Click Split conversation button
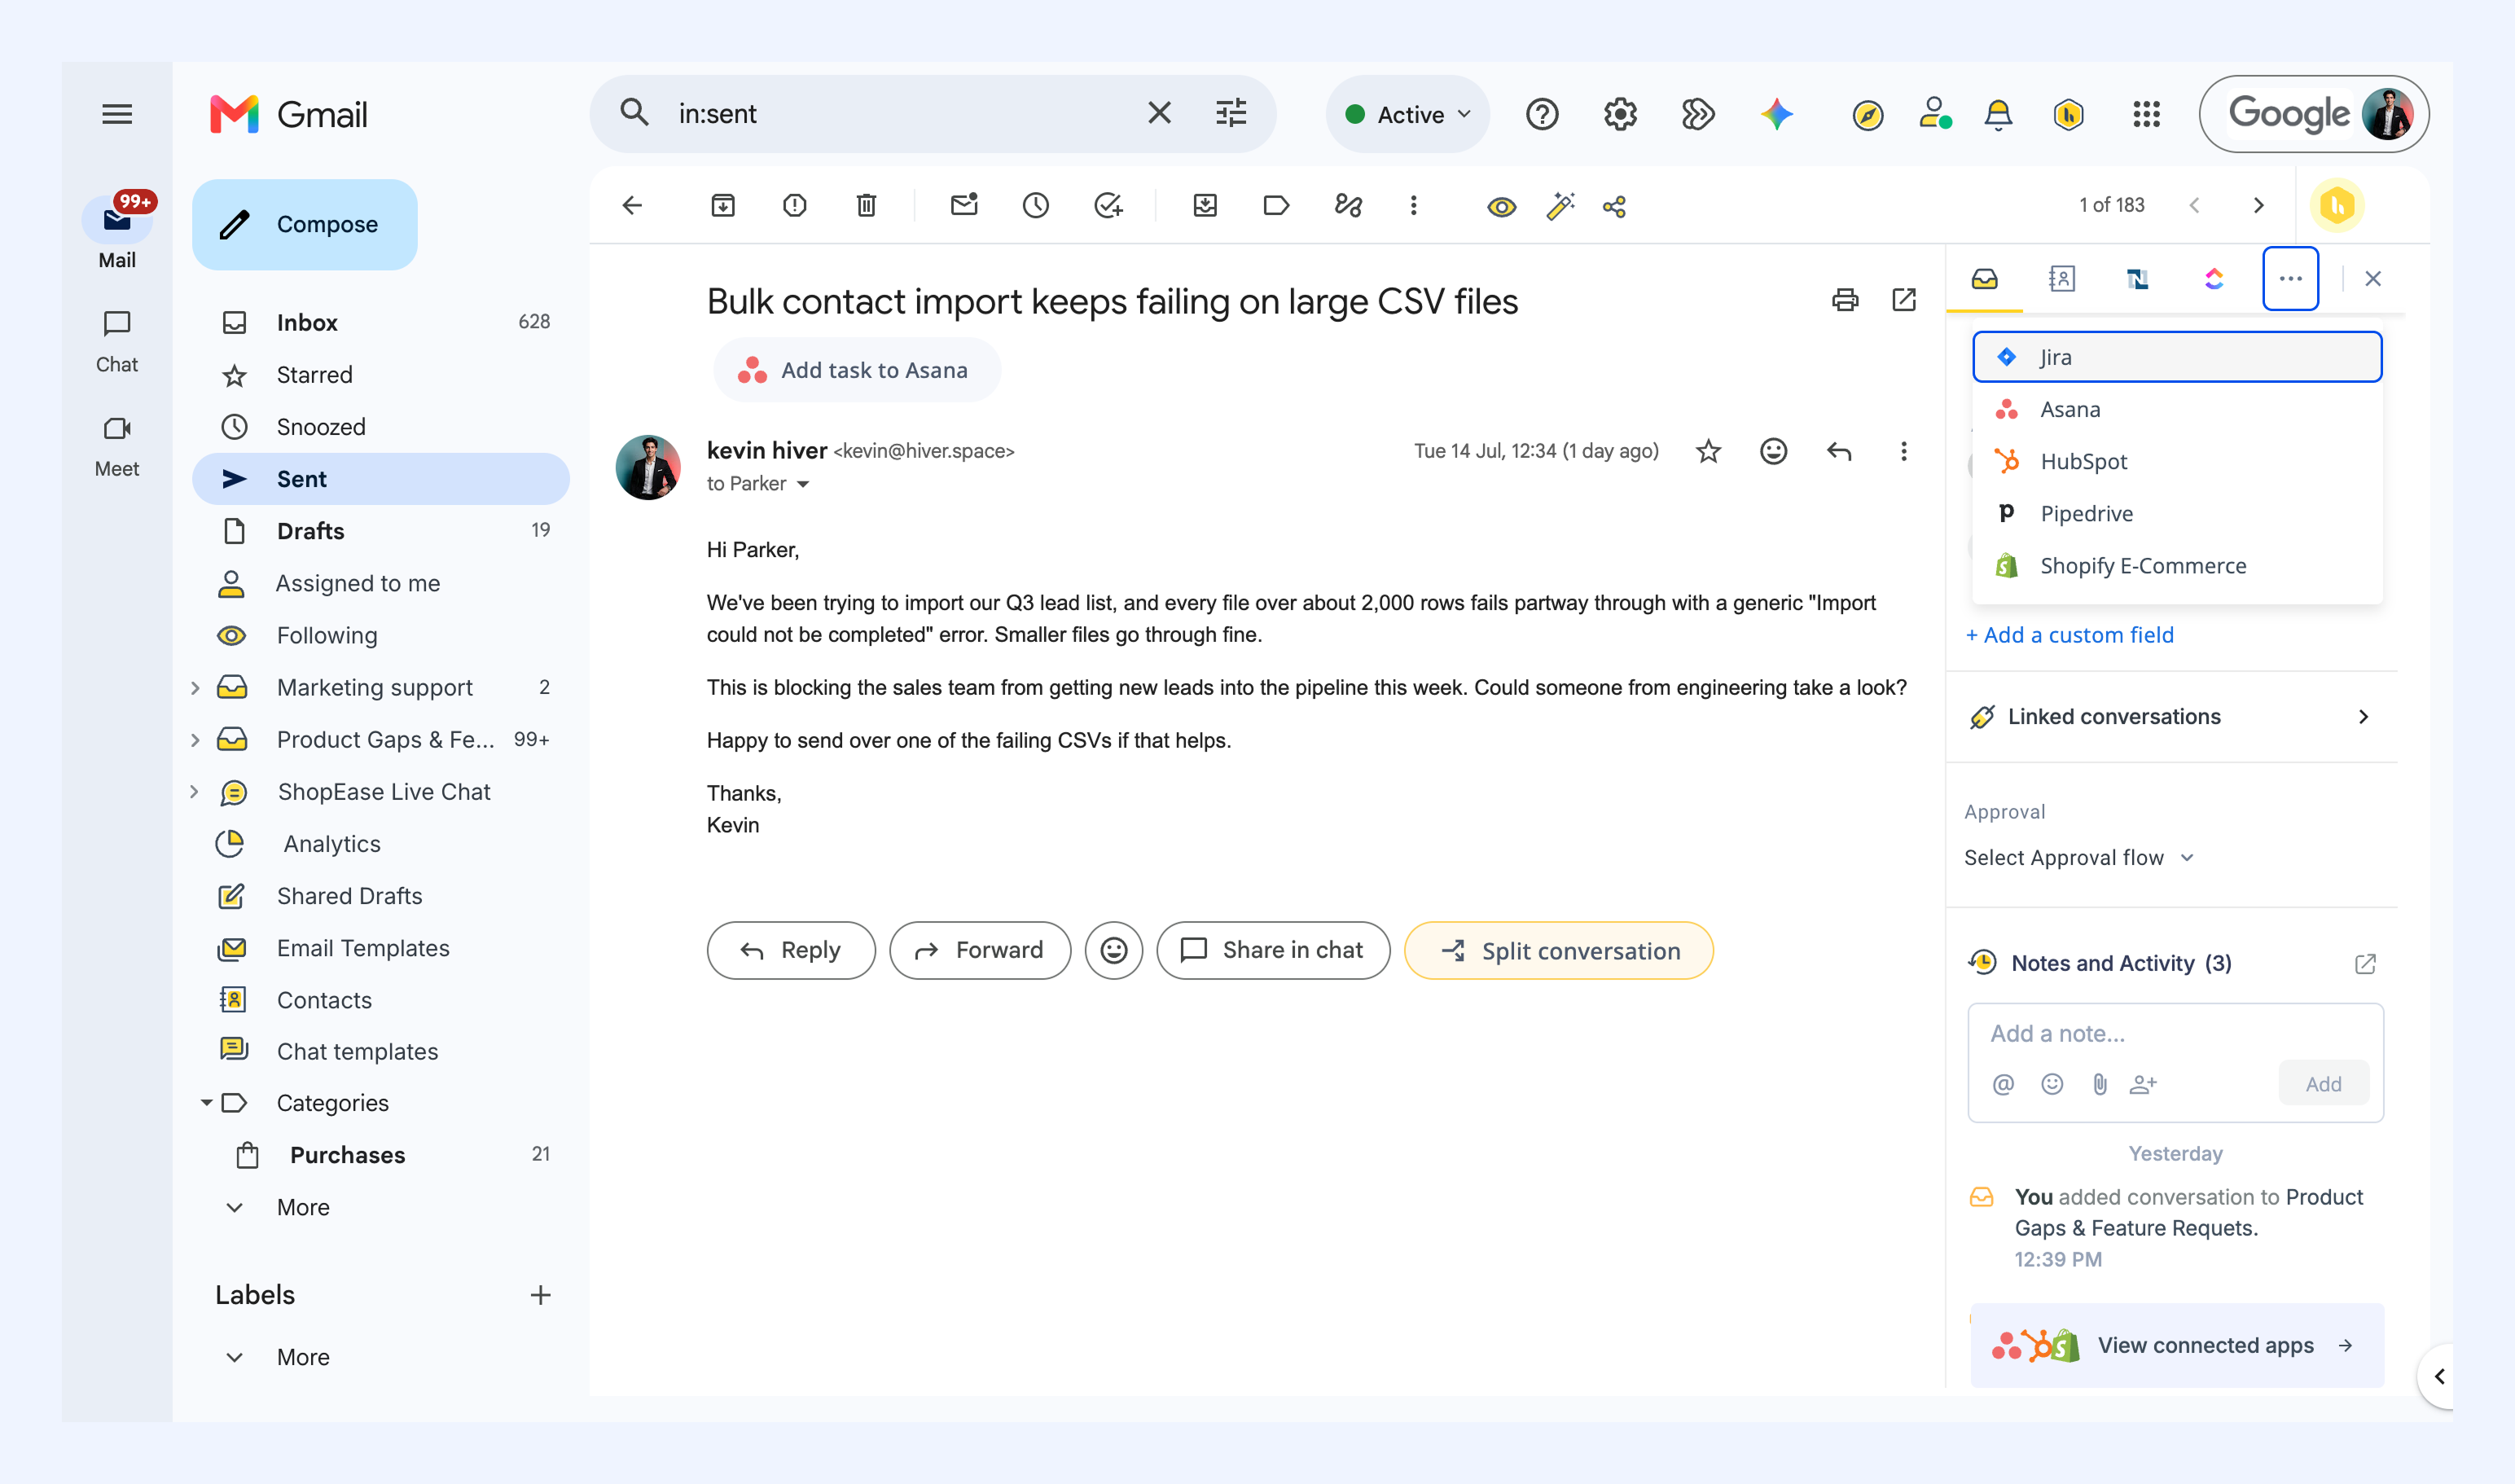 (x=1559, y=951)
